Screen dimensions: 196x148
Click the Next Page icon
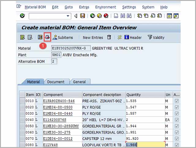[x=153, y=16]
